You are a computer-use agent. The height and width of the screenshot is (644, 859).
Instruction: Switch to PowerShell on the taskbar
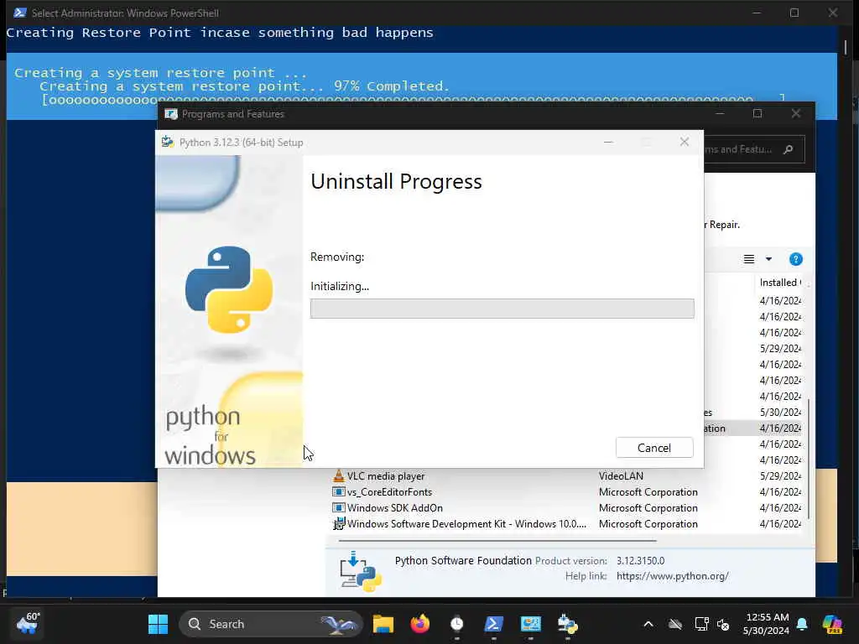coord(493,624)
